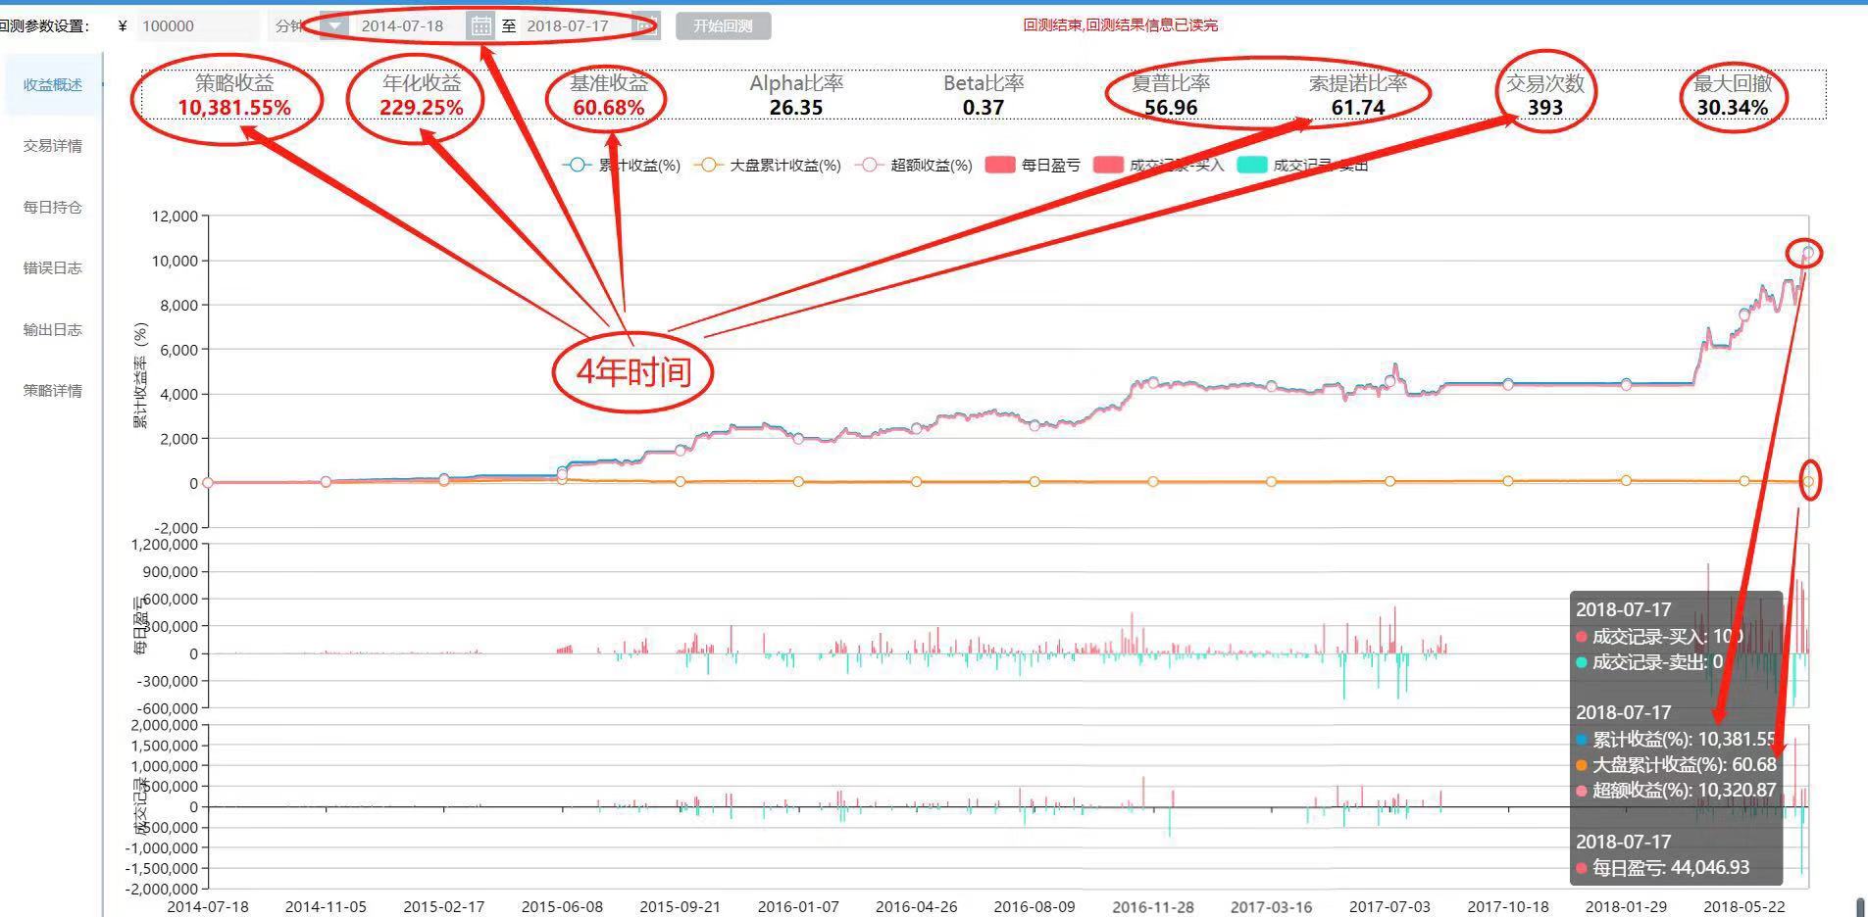Switch to the 交易详情 tab

(x=53, y=146)
